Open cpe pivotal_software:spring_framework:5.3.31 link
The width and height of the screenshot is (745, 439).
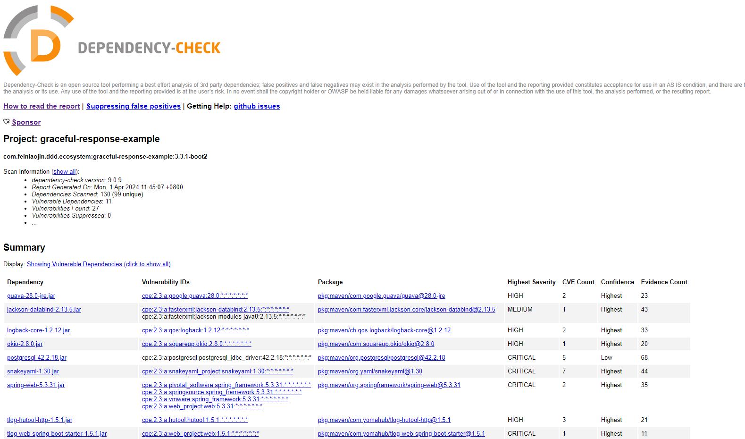click(x=226, y=385)
